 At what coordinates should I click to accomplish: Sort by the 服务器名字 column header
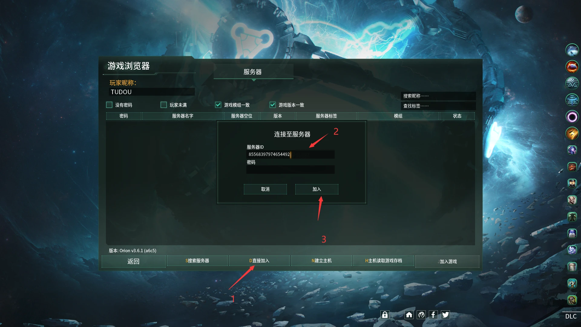click(x=183, y=116)
